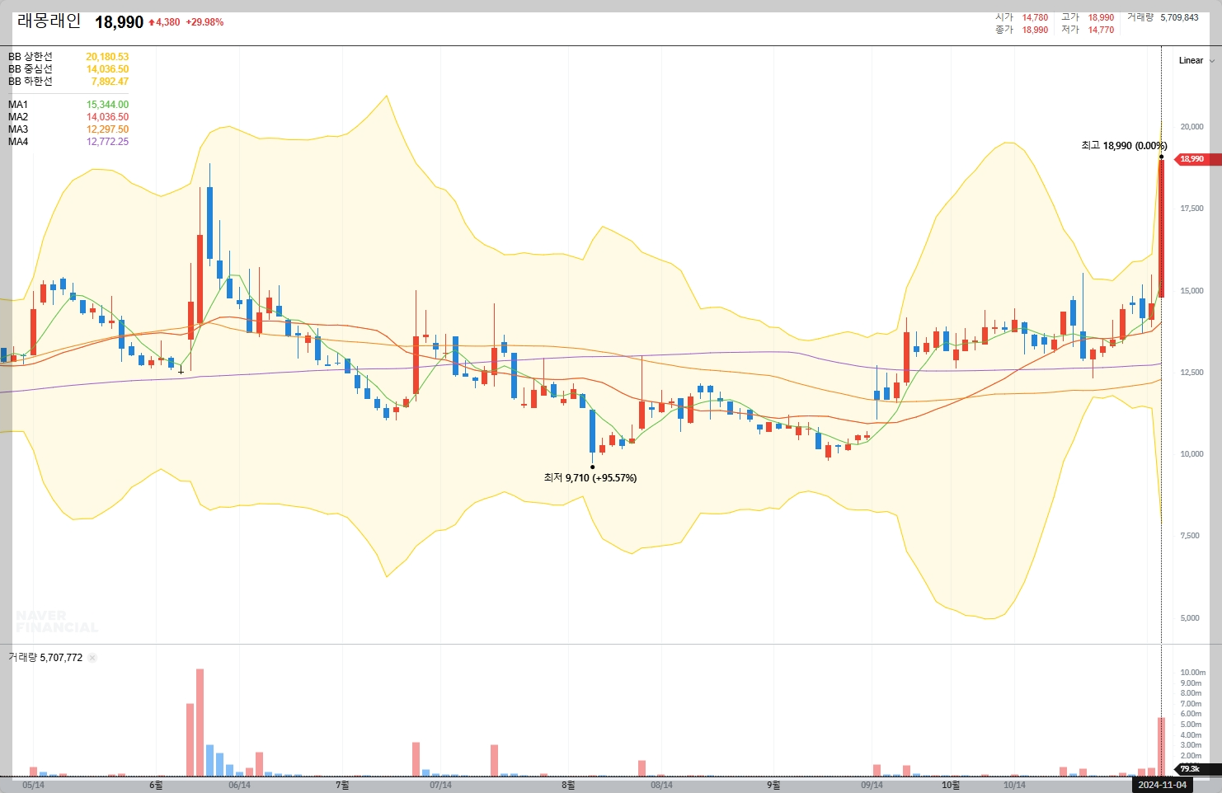The height and width of the screenshot is (793, 1222).
Task: Click the MA4 value 12,772.25
Action: click(107, 142)
